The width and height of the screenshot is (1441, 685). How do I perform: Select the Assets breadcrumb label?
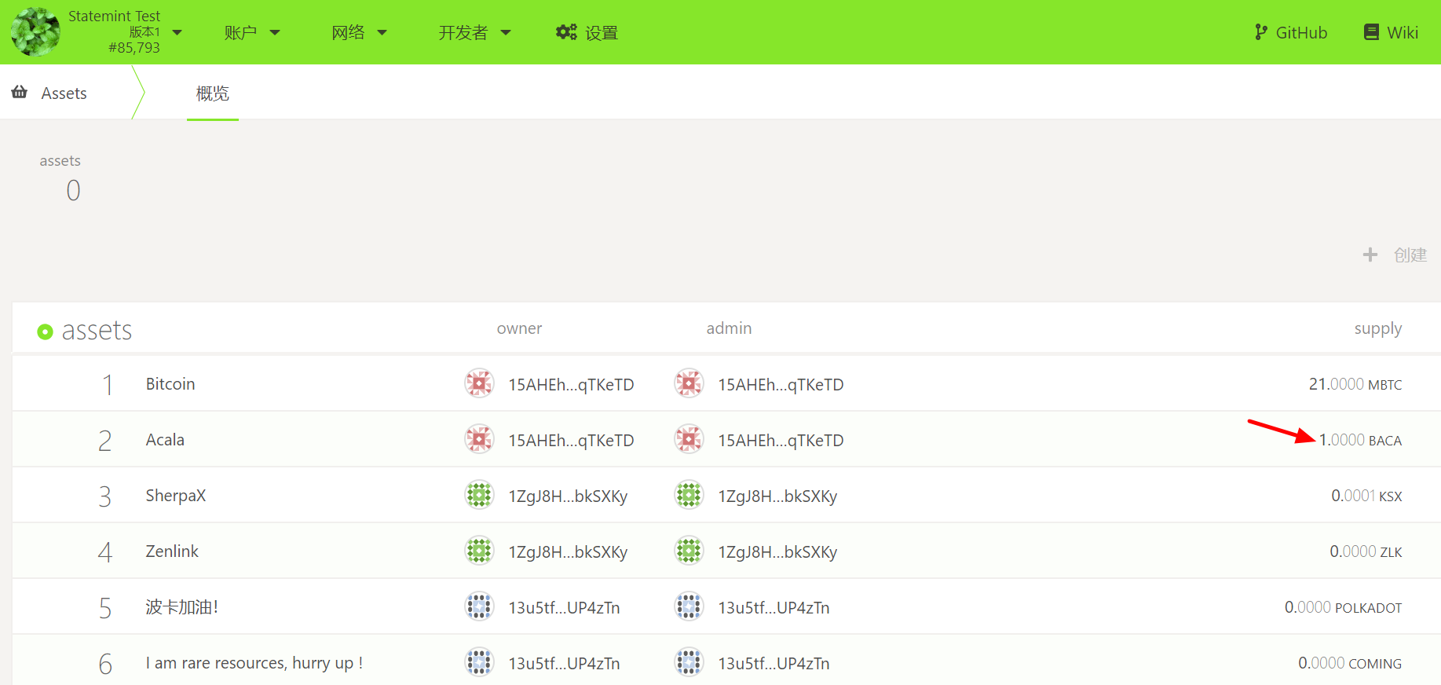(x=64, y=93)
